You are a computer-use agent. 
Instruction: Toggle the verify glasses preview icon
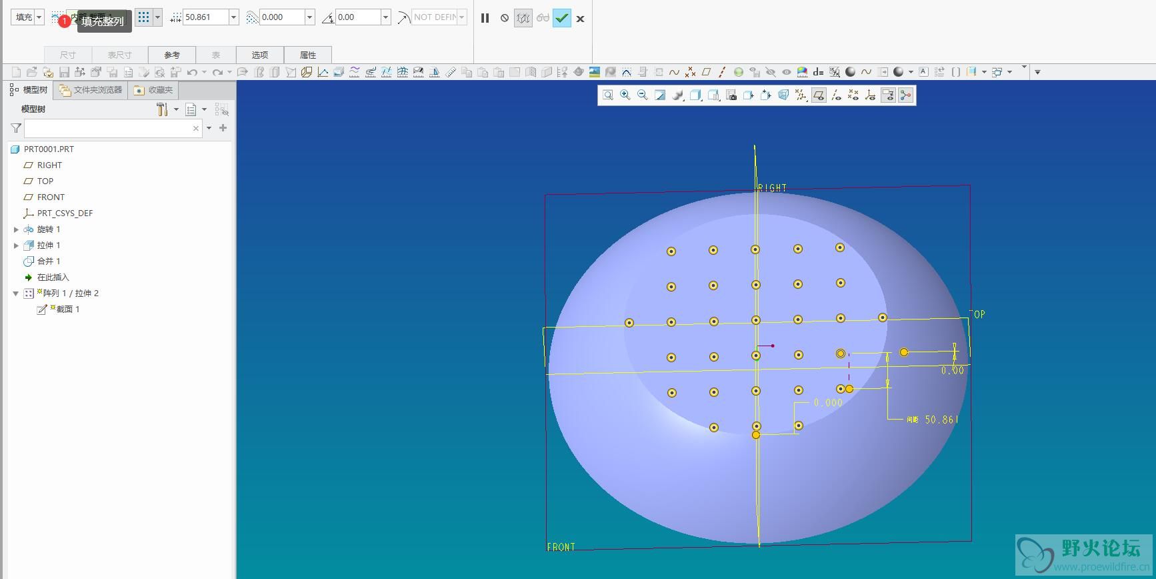click(543, 18)
